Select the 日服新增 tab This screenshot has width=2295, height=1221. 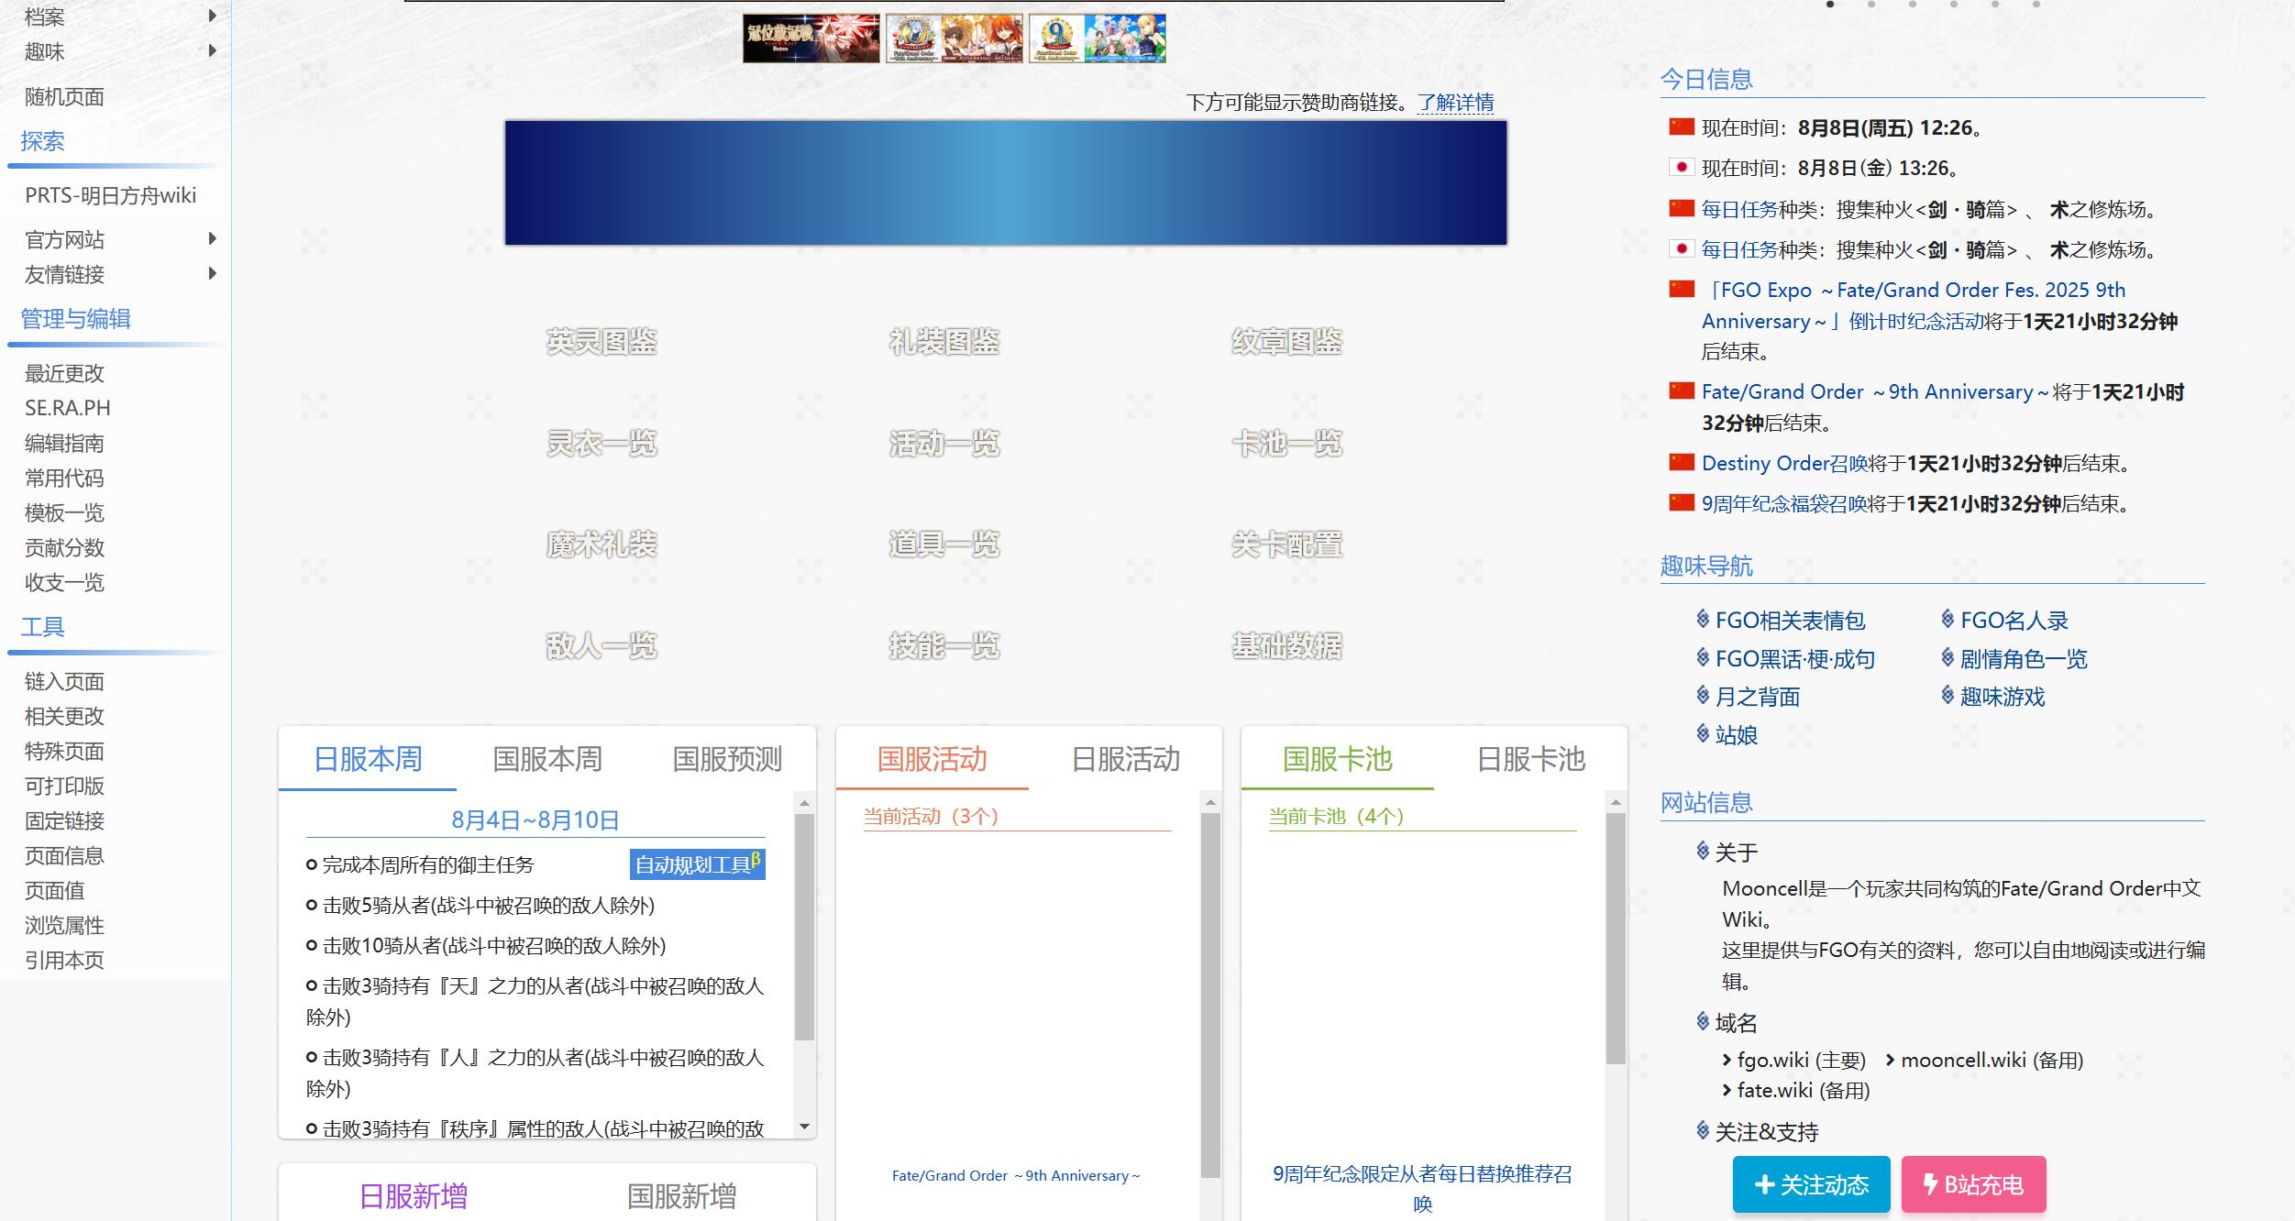414,1196
